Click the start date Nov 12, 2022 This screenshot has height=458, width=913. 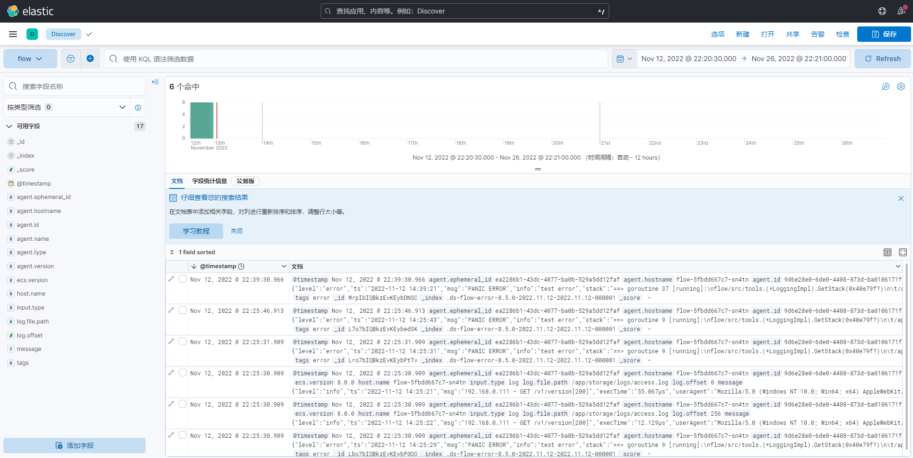click(689, 59)
